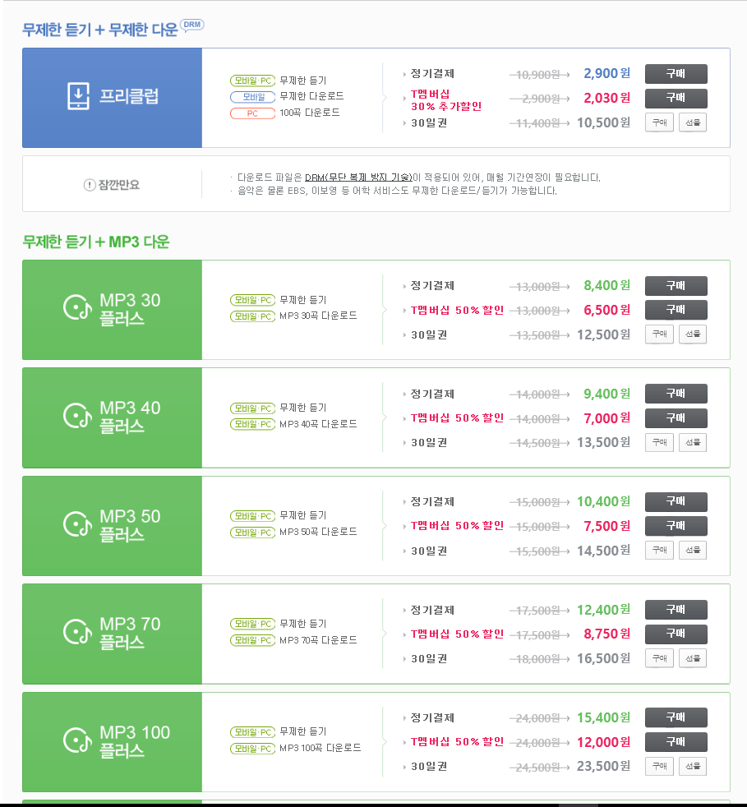Click the MP3 40 플러스 disc icon
Screen dimensions: 747x807
point(76,417)
